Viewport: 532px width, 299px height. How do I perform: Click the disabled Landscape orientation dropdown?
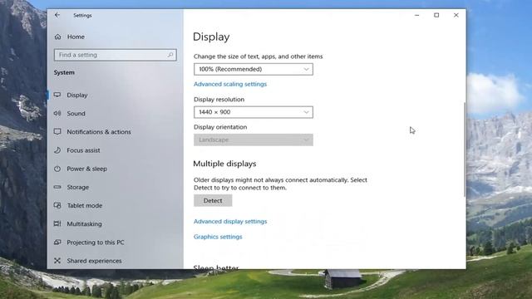(253, 140)
